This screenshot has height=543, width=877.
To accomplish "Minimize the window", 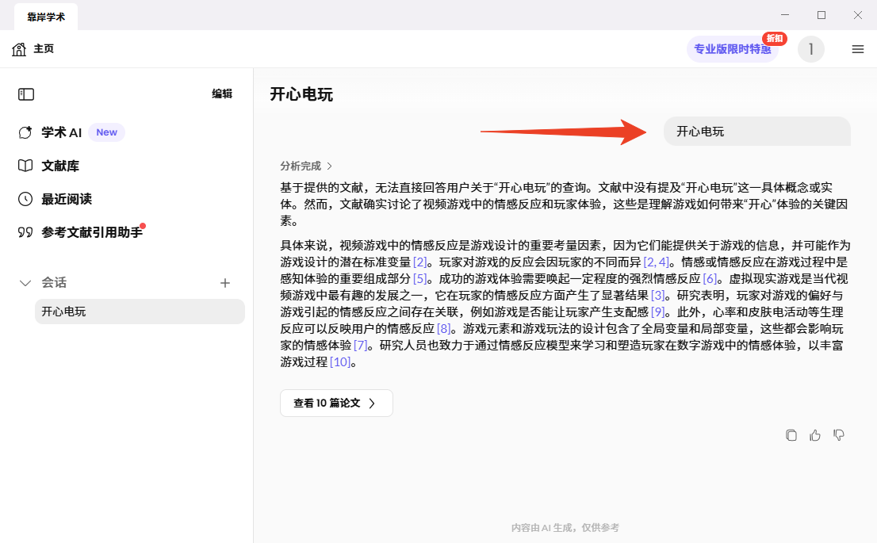I will click(785, 15).
